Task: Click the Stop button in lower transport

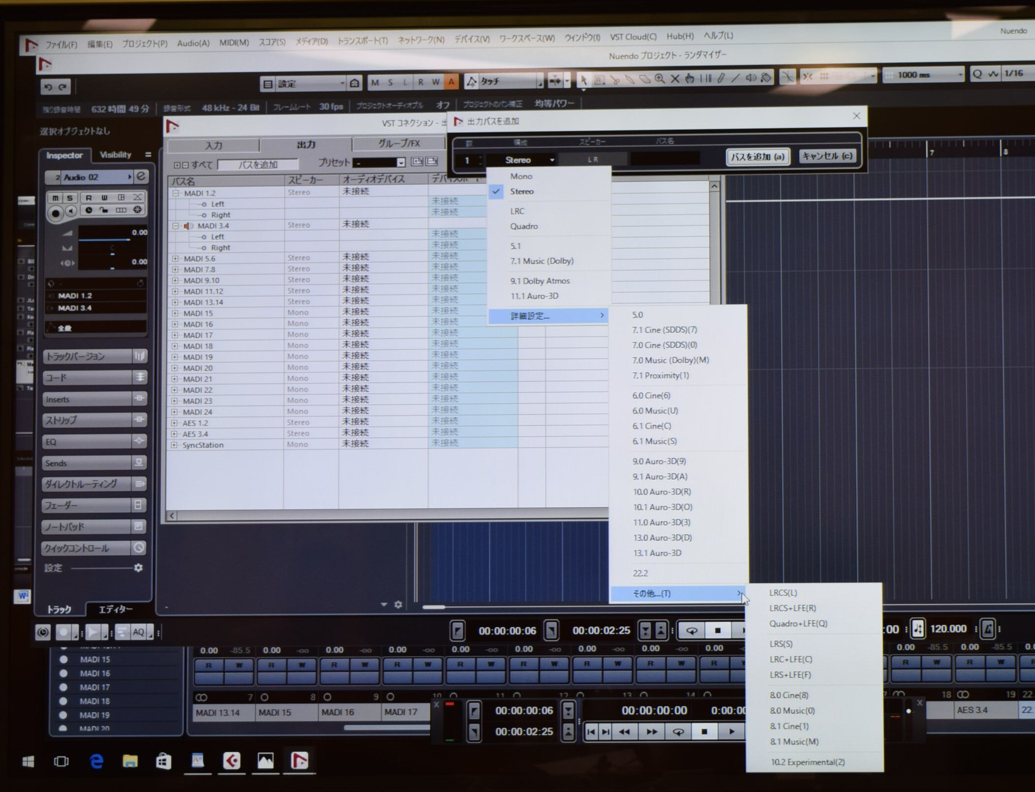Action: tap(704, 732)
